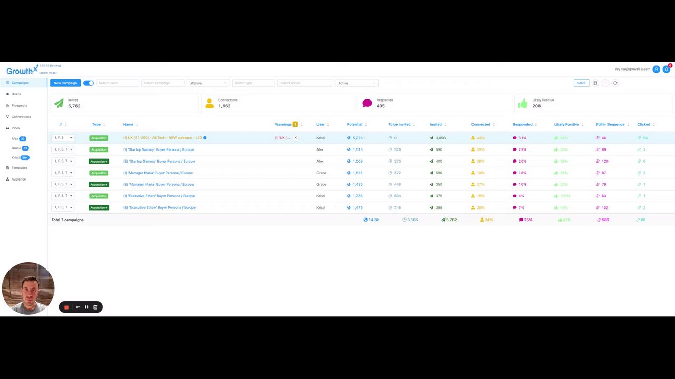Open the Select users dropdown
The width and height of the screenshot is (675, 379).
pos(118,83)
